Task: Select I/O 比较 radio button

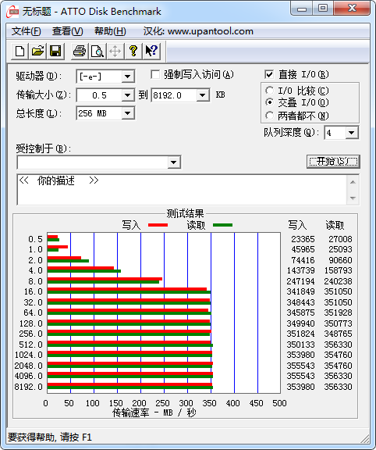Action: [269, 91]
